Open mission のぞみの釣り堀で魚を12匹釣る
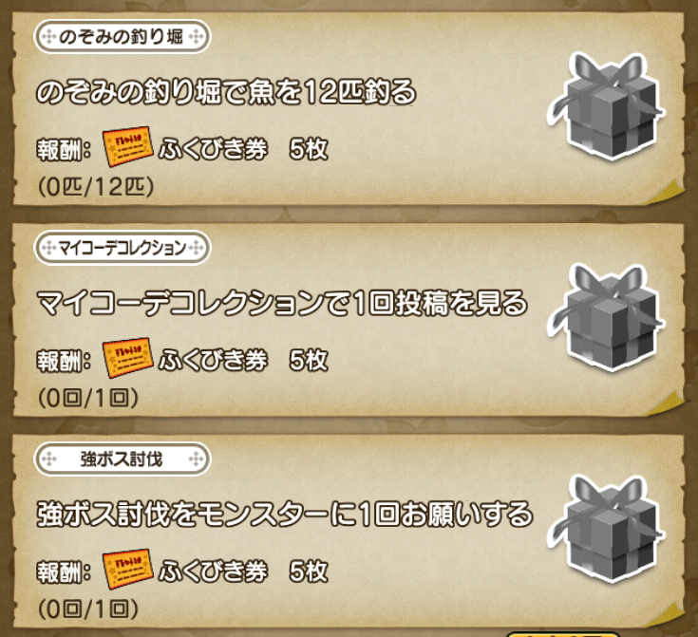698x637 pixels. click(226, 92)
